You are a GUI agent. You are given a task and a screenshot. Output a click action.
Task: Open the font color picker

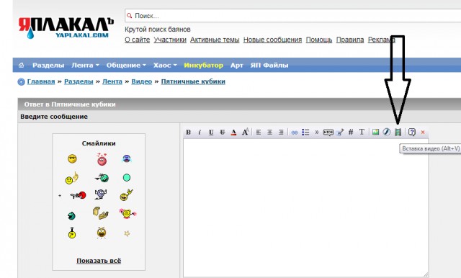click(233, 133)
